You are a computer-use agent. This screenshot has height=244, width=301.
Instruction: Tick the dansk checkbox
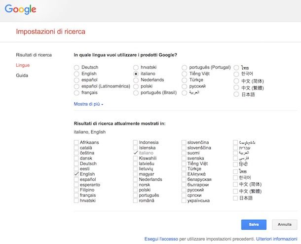click(x=76, y=159)
